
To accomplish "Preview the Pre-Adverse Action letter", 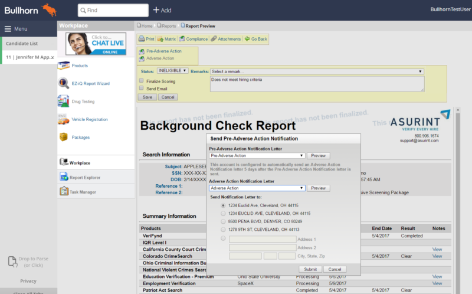I will pyautogui.click(x=318, y=155).
